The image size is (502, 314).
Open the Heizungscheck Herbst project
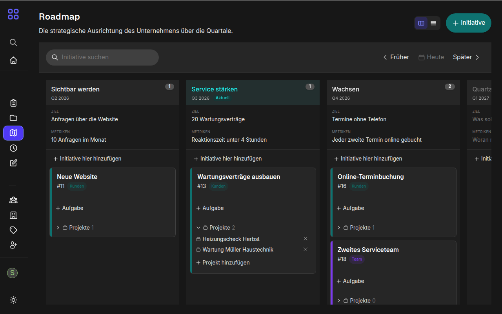[231, 239]
